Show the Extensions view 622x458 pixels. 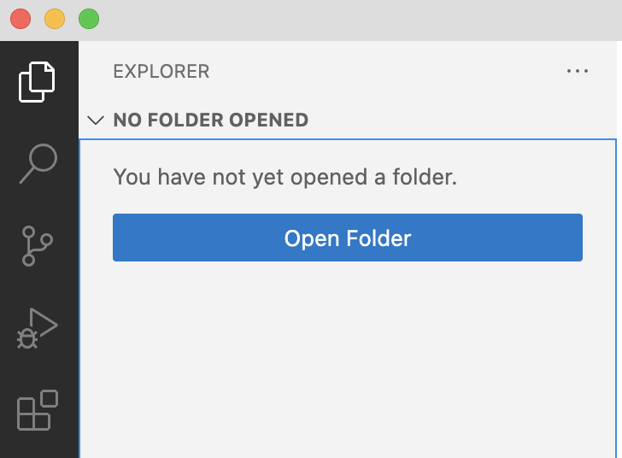click(38, 410)
